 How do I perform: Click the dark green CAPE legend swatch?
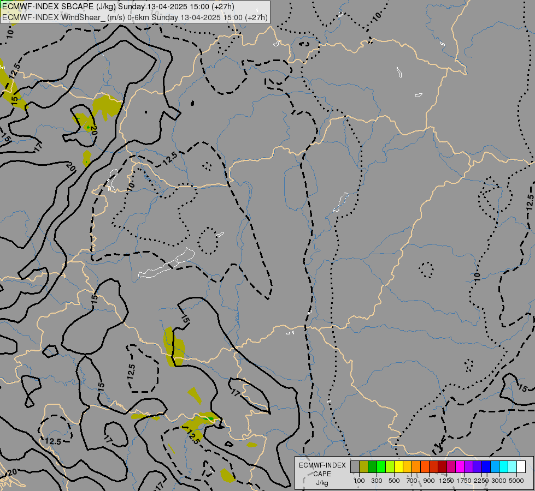[x=372, y=466]
